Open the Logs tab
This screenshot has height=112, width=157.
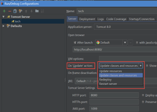pos(101,19)
